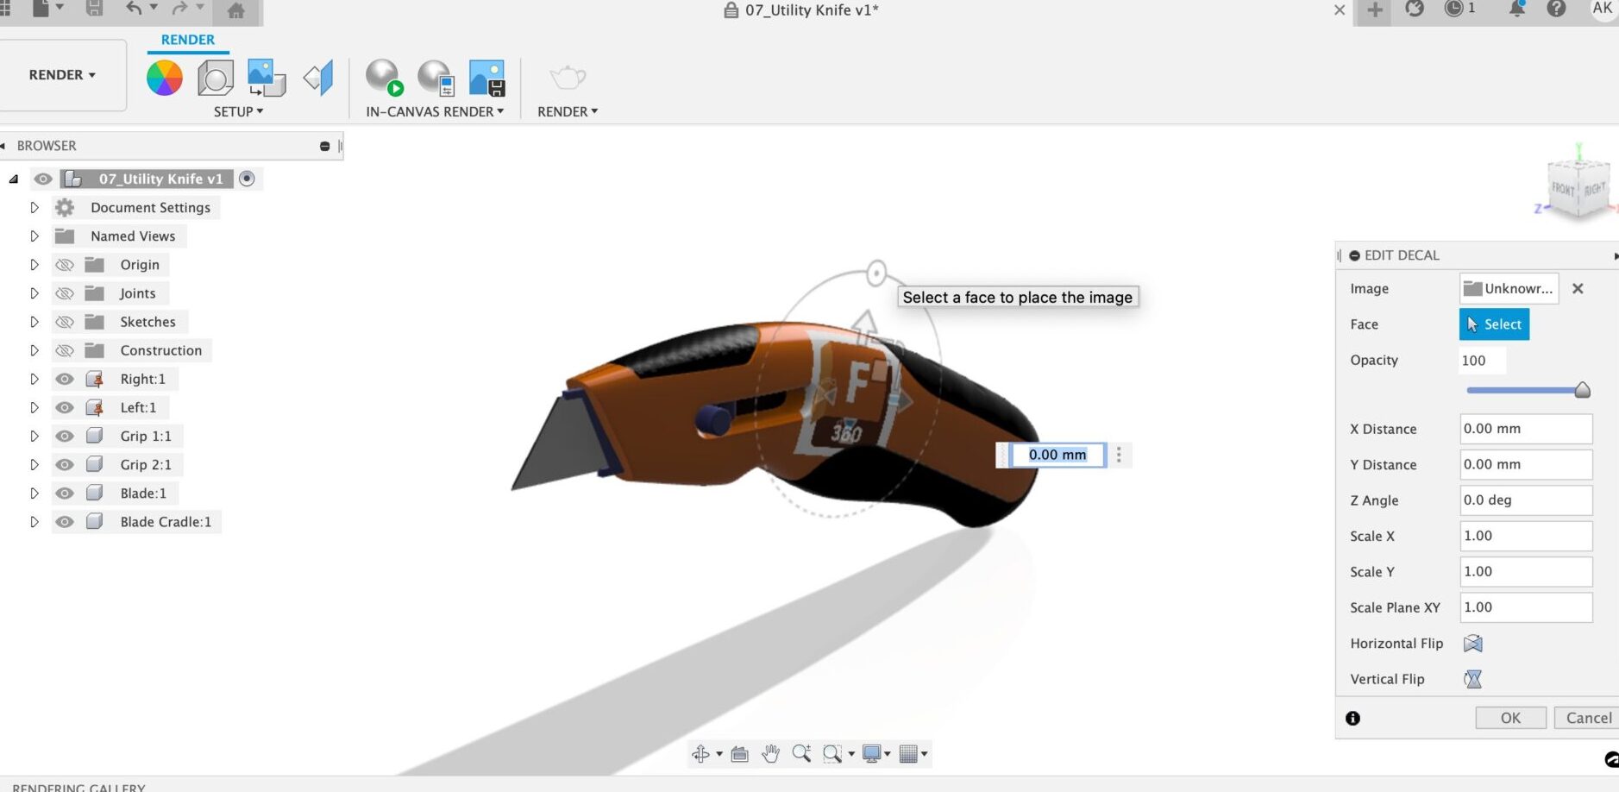Expand the Blade Cradle:1 tree item
Viewport: 1619px width, 792px height.
(35, 521)
